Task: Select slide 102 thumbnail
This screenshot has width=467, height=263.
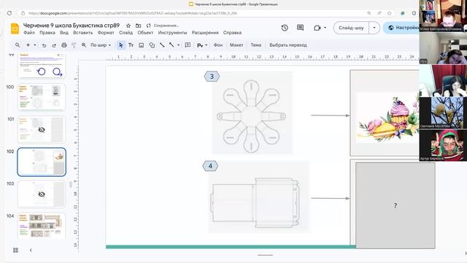Action: (x=42, y=162)
